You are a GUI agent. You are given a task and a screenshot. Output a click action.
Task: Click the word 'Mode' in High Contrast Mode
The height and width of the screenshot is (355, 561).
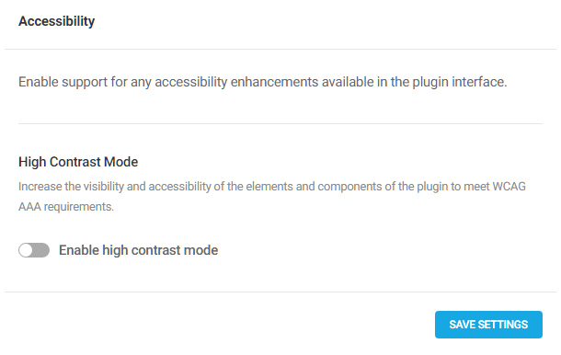120,162
